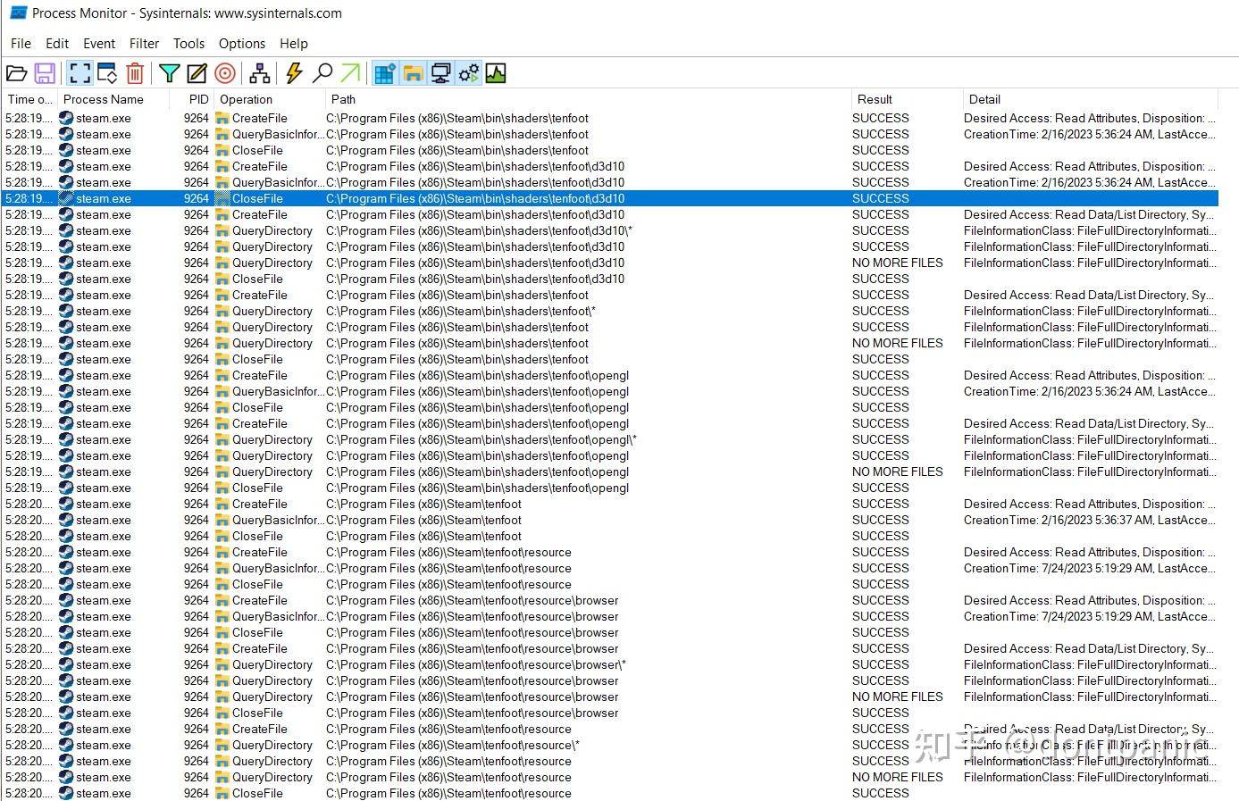Click path ending shaders\tenfoot\*
Viewport: 1239px width, 801px height.
(x=460, y=311)
